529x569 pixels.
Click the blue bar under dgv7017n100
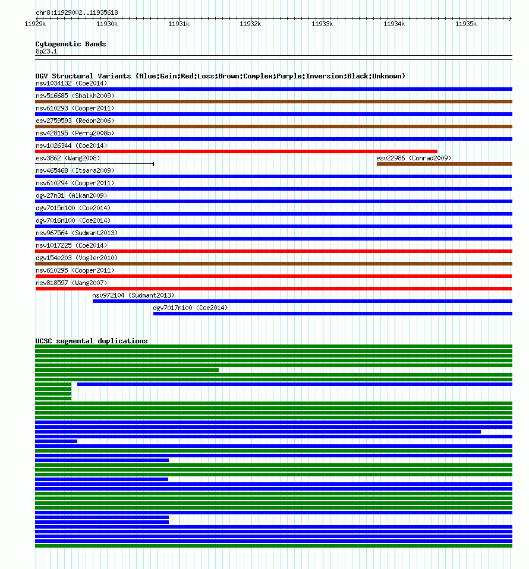click(333, 314)
